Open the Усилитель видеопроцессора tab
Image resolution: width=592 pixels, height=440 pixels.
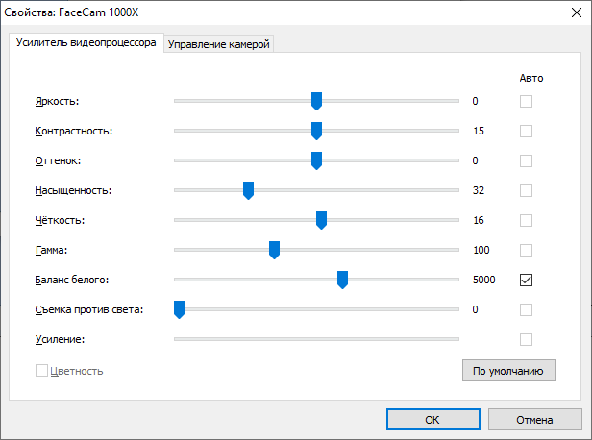tap(86, 44)
